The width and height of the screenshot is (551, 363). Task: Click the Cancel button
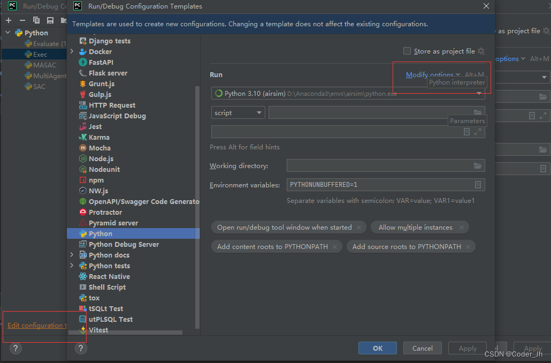click(423, 348)
